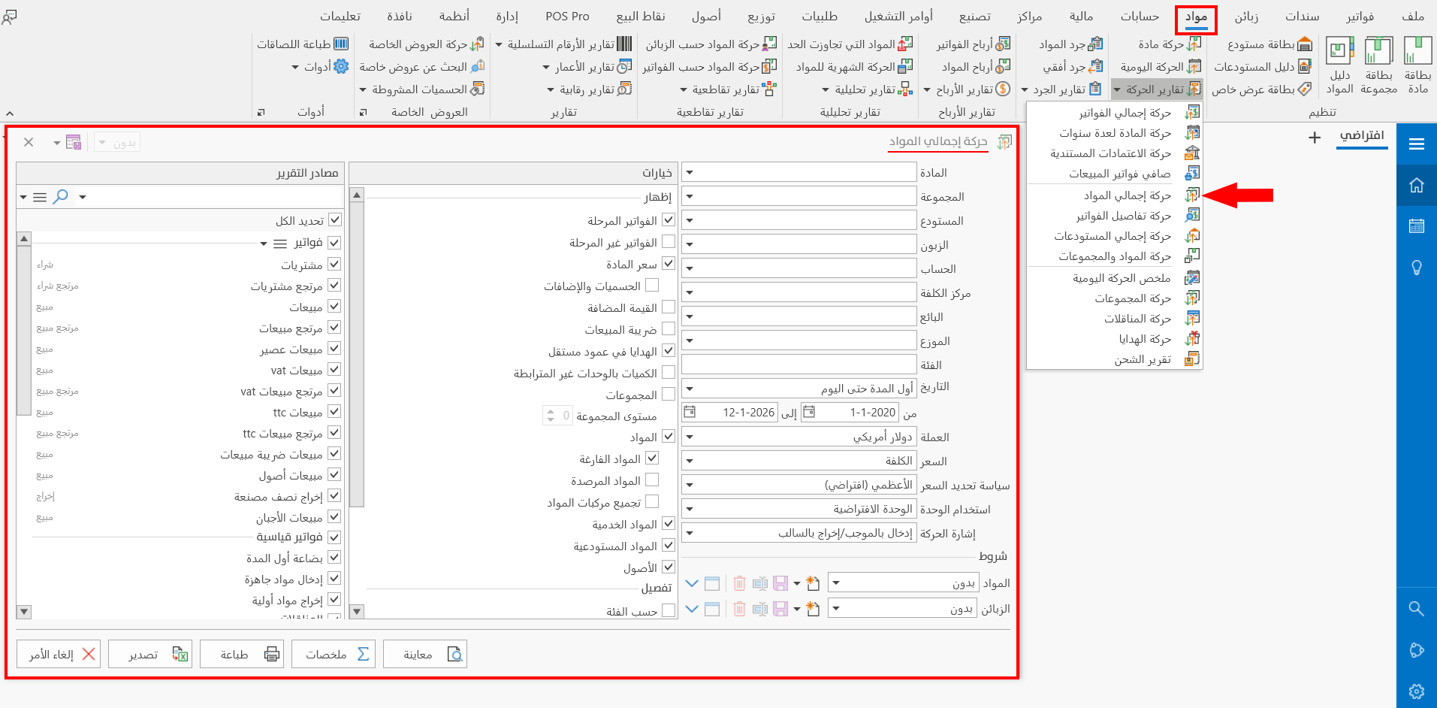Switch to the مواد ribbon tab

point(1195,16)
